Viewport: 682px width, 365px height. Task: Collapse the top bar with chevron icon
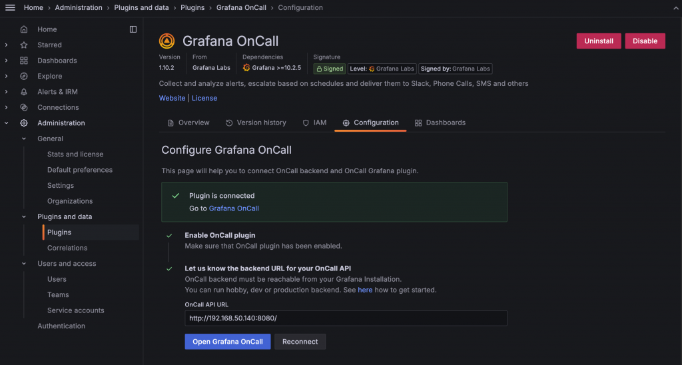pyautogui.click(x=676, y=8)
